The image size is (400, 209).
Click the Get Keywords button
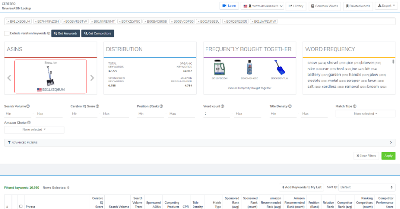click(65, 33)
